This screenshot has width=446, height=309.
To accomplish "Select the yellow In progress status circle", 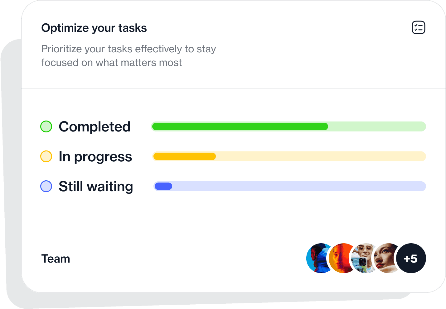I will [46, 156].
